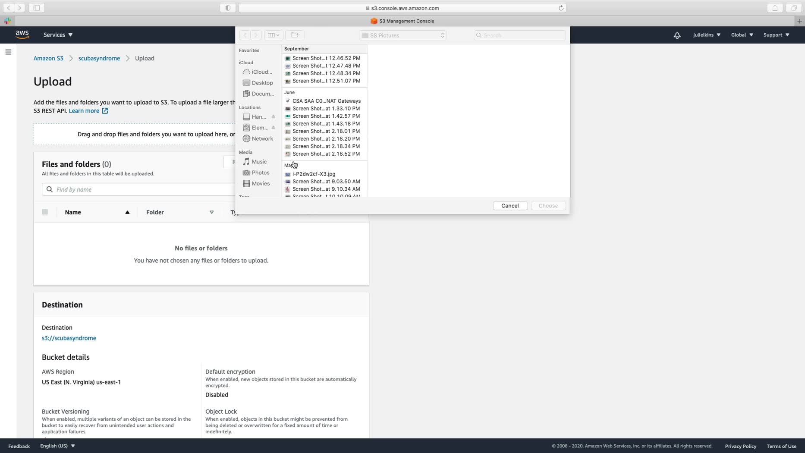
Task: Select Documents in the file picker sidebar
Action: 258,94
